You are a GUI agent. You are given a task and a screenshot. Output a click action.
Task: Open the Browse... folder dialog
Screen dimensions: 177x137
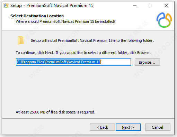(147, 62)
